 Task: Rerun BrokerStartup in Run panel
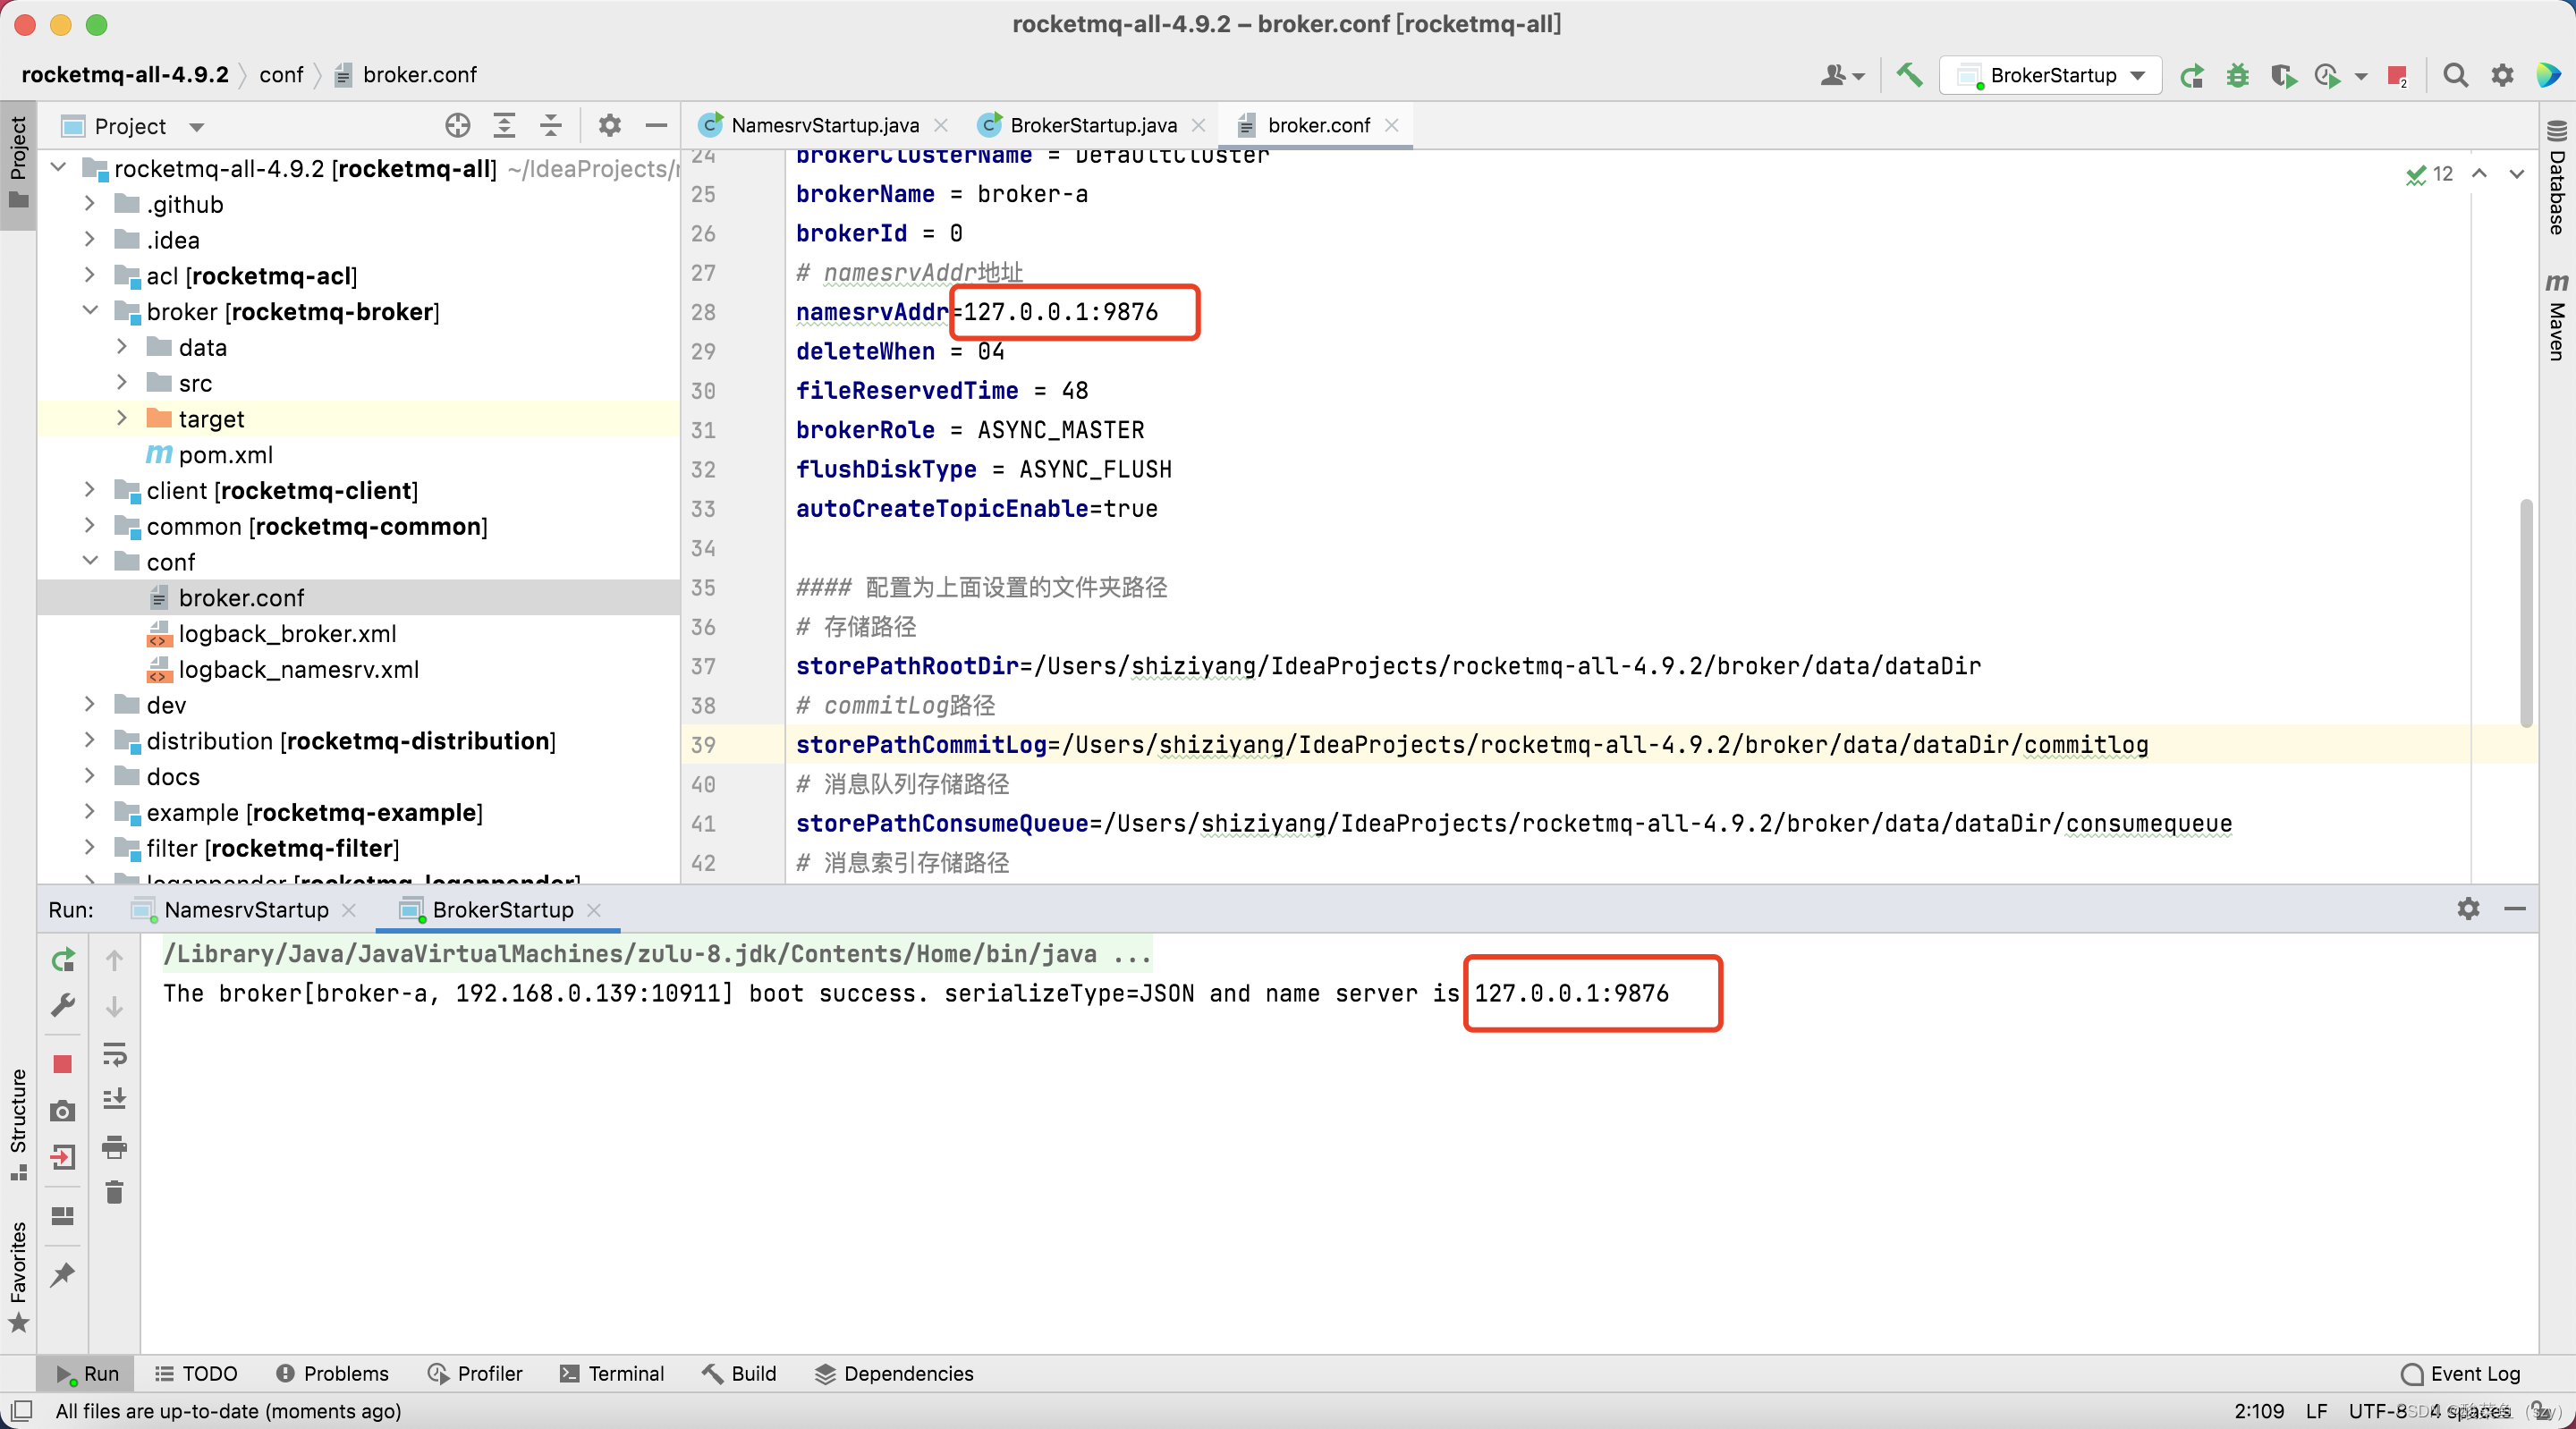[x=62, y=960]
